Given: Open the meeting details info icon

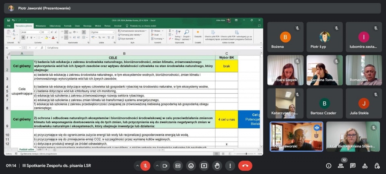Looking at the screenshot, I should 329,166.
